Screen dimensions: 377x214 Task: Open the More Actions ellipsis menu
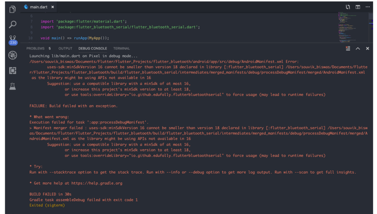(x=367, y=7)
